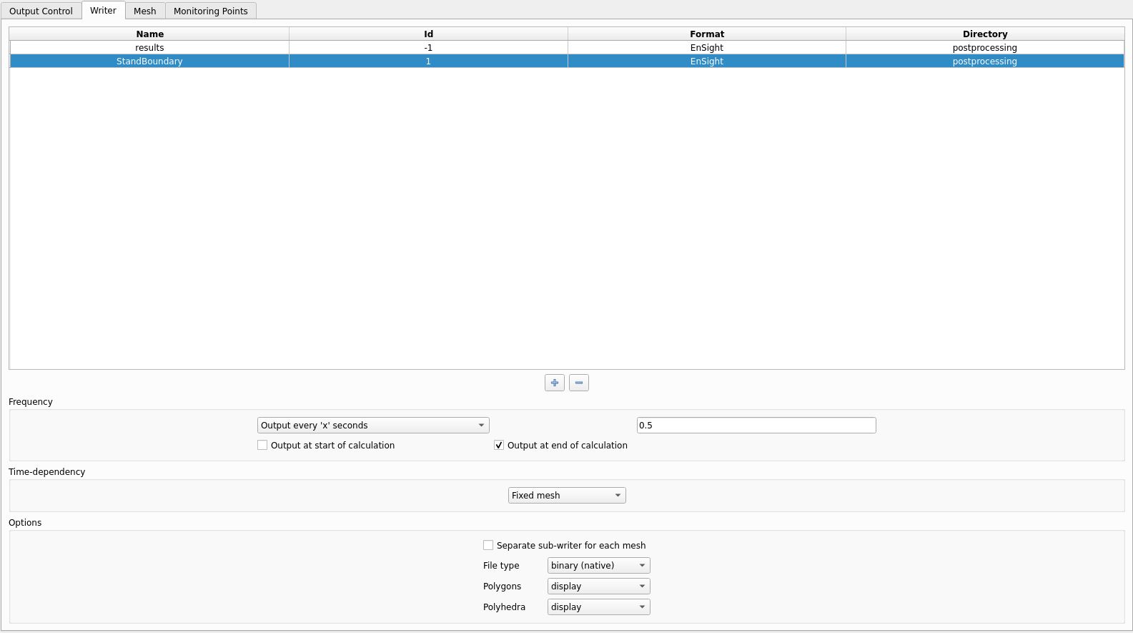Select the results writer row

click(x=149, y=47)
